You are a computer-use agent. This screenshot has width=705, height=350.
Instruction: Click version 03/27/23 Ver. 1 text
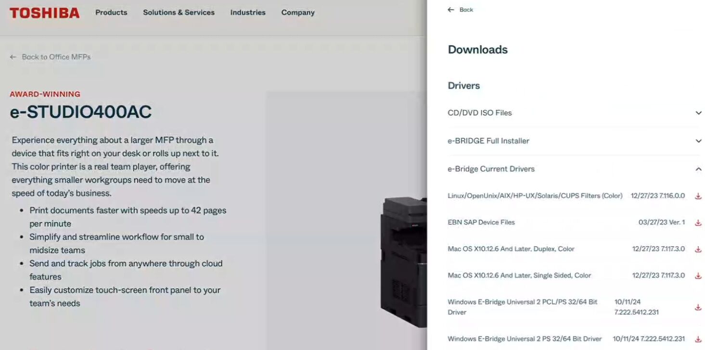point(662,222)
